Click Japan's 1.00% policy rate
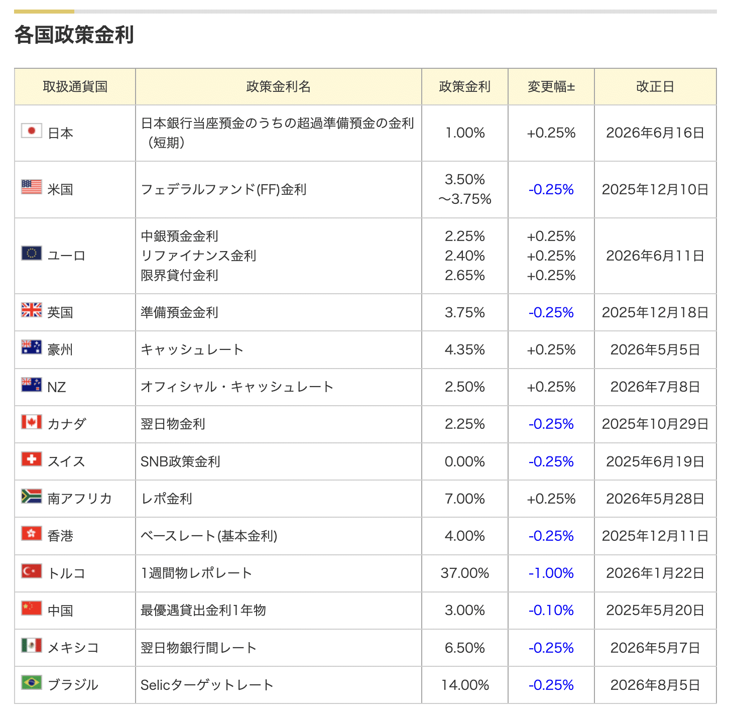This screenshot has width=730, height=713. (465, 133)
